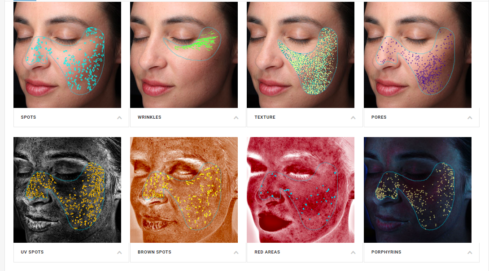This screenshot has height=271, width=489.
Task: Open the Pores analysis face image
Action: 418,55
